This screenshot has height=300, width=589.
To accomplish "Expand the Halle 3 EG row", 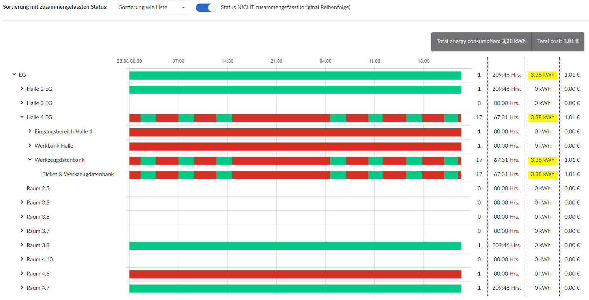I will (x=22, y=103).
